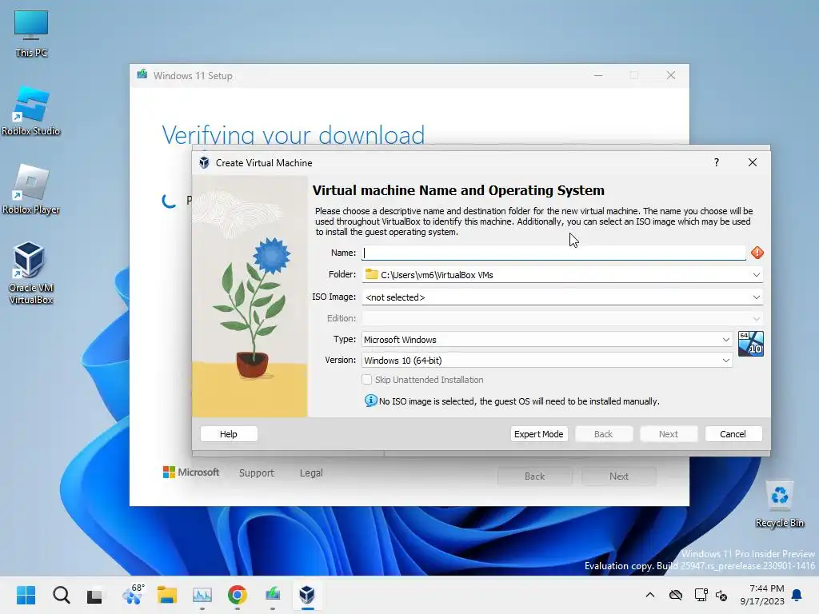Image resolution: width=819 pixels, height=614 pixels.
Task: Select the Recycle Bin desktop icon
Action: pos(779,504)
